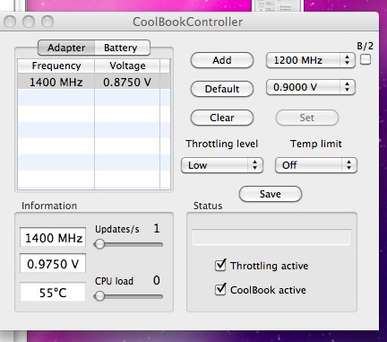Save the CoolBook settings
Image resolution: width=387 pixels, height=342 pixels.
[x=271, y=194]
